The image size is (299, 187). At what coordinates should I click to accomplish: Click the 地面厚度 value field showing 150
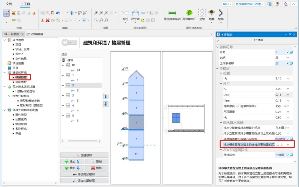[278, 106]
